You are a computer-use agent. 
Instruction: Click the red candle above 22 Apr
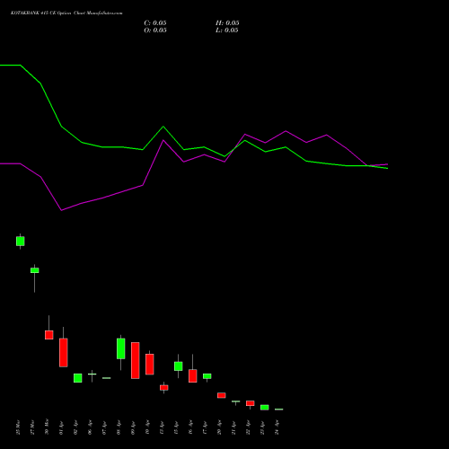click(x=251, y=403)
